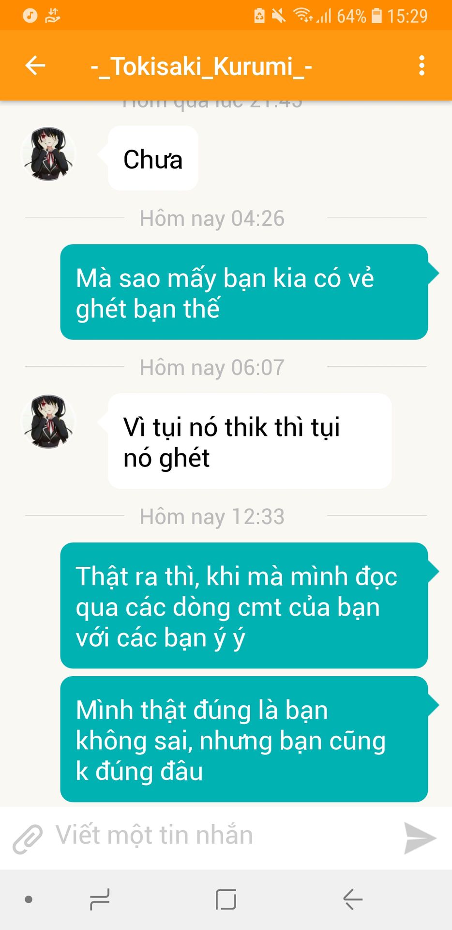
Task: Go back using the header arrow
Action: (x=35, y=65)
